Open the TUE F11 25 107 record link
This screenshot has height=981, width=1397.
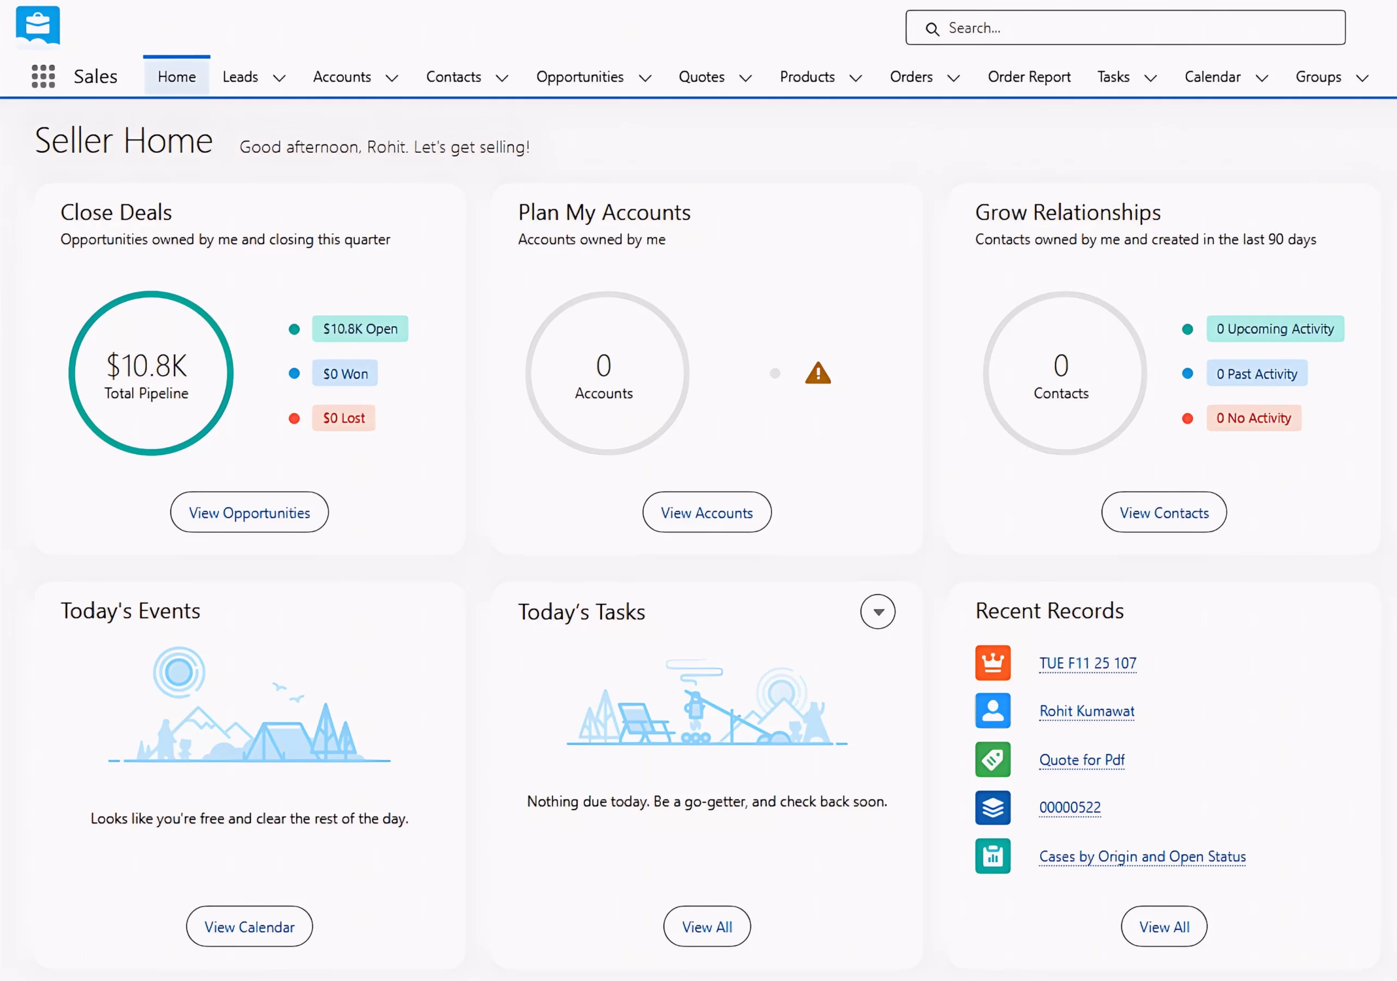point(1087,663)
